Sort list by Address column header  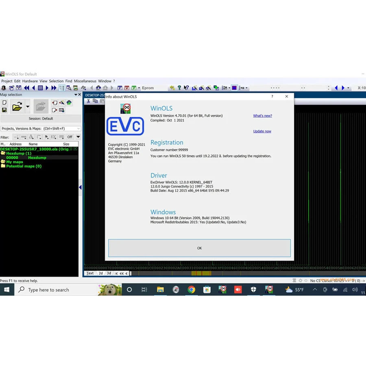tap(15, 144)
